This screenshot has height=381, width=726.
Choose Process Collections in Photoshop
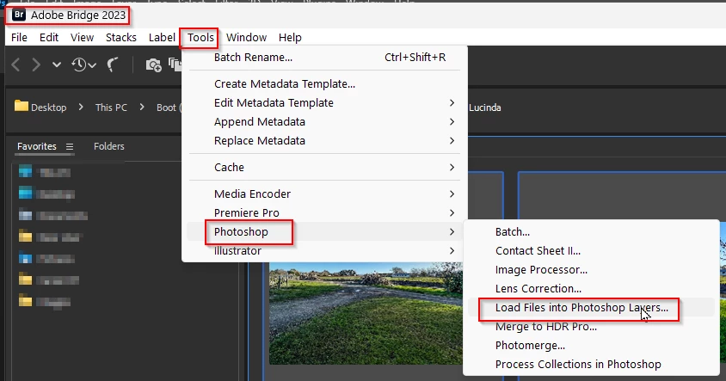591,365
